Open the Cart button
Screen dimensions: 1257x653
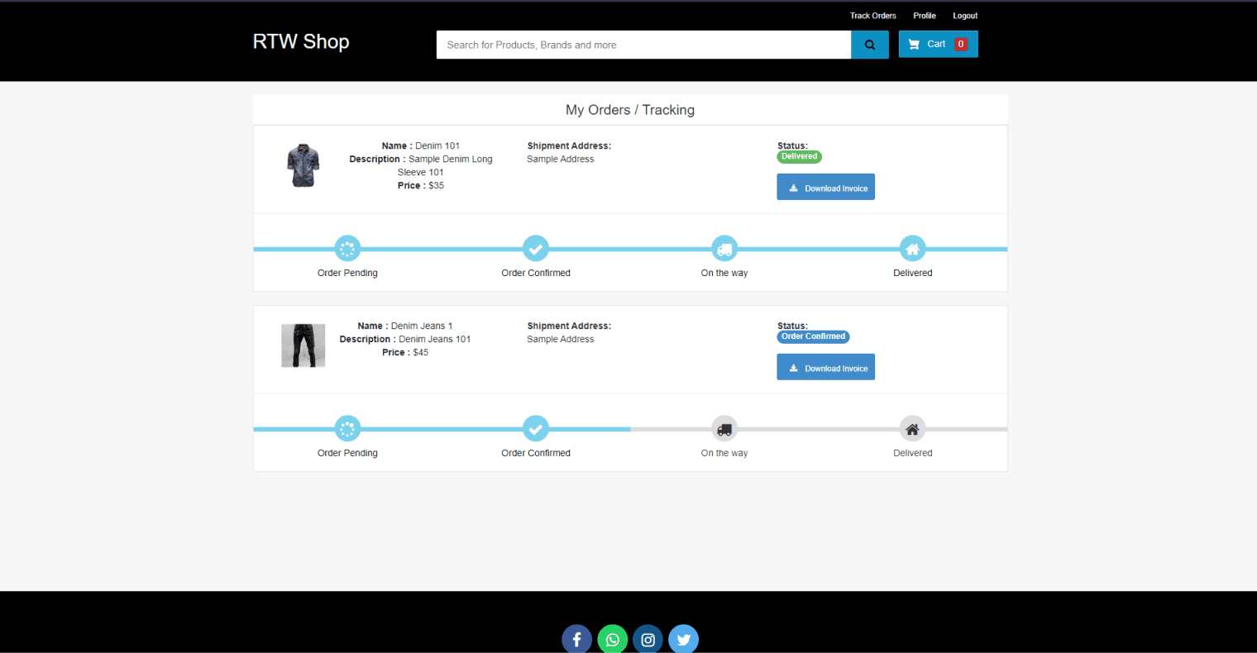938,45
